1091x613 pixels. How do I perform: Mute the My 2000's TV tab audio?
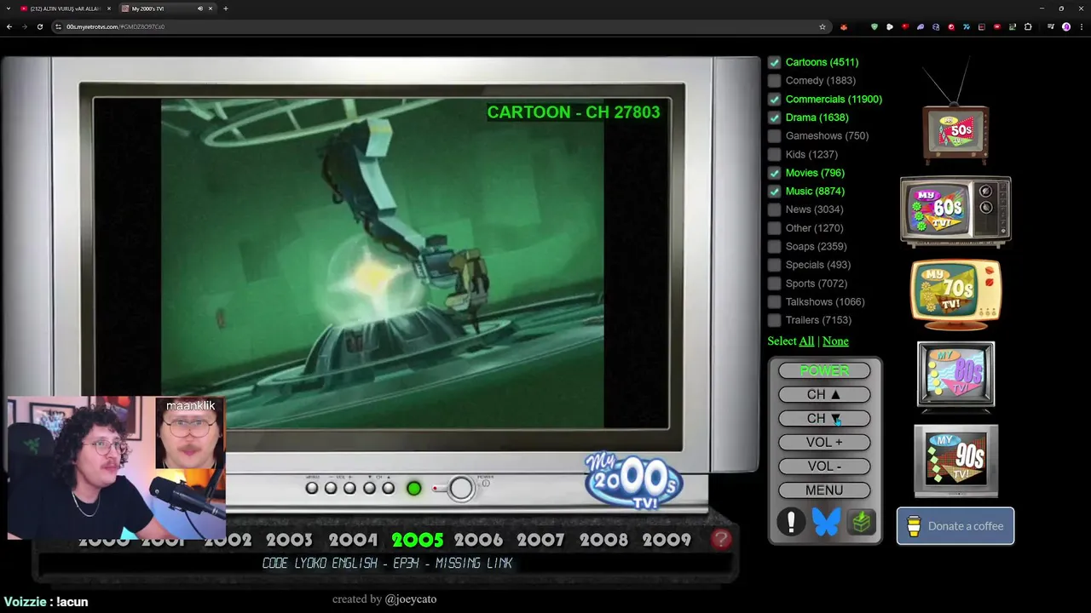(200, 9)
